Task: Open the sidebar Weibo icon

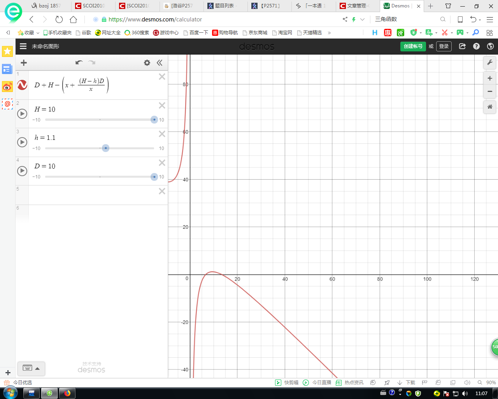Action: pyautogui.click(x=7, y=87)
